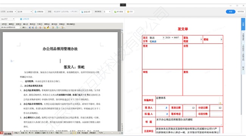Click the 上传正文 upload link
The height and width of the screenshot is (138, 246).
(25, 19)
